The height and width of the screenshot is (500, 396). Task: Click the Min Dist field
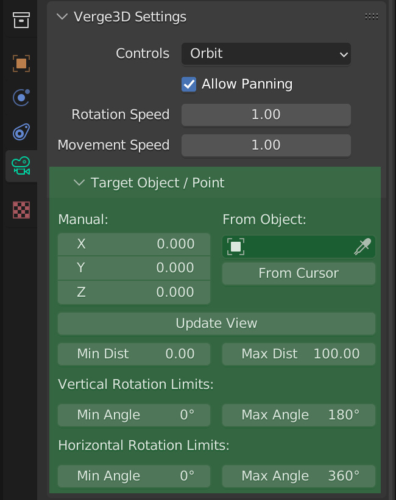tap(134, 354)
